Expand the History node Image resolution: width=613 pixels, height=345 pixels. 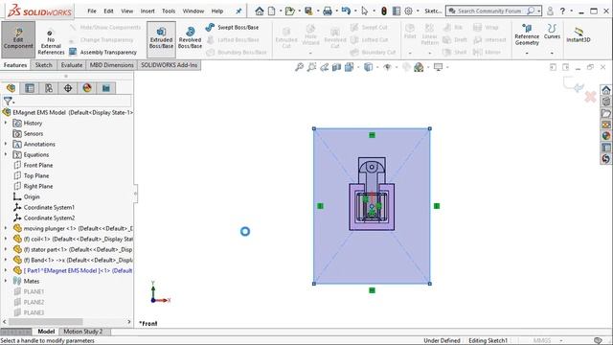click(6, 123)
